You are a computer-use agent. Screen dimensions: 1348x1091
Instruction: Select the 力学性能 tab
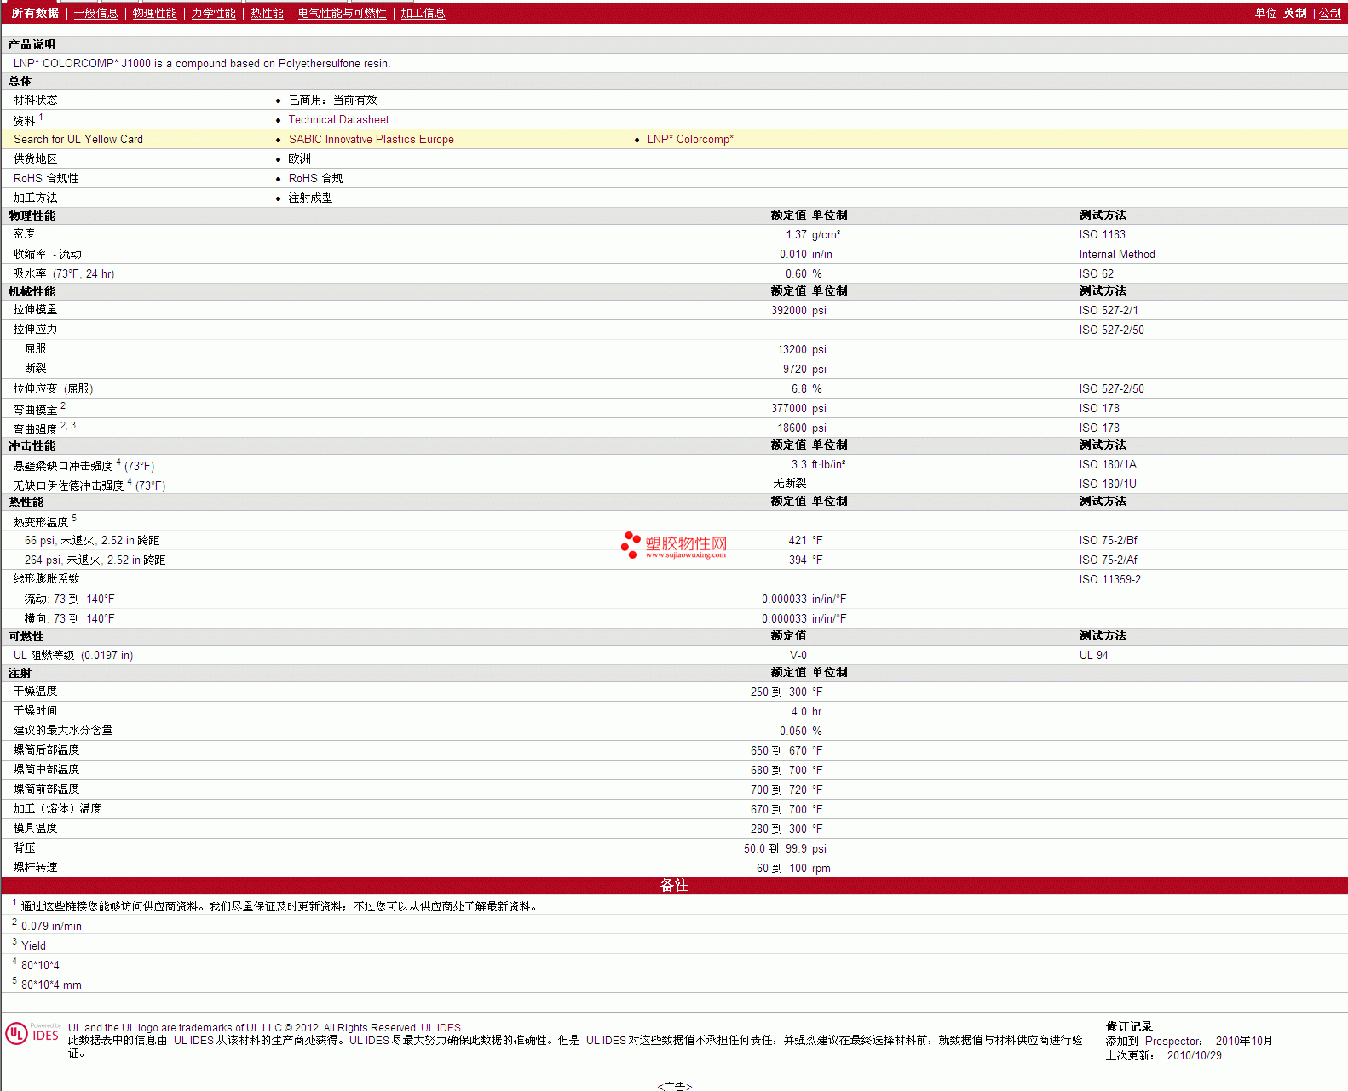[x=213, y=13]
